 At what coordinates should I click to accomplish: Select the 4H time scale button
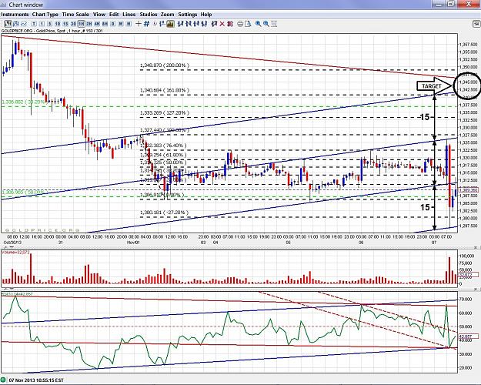point(97,24)
